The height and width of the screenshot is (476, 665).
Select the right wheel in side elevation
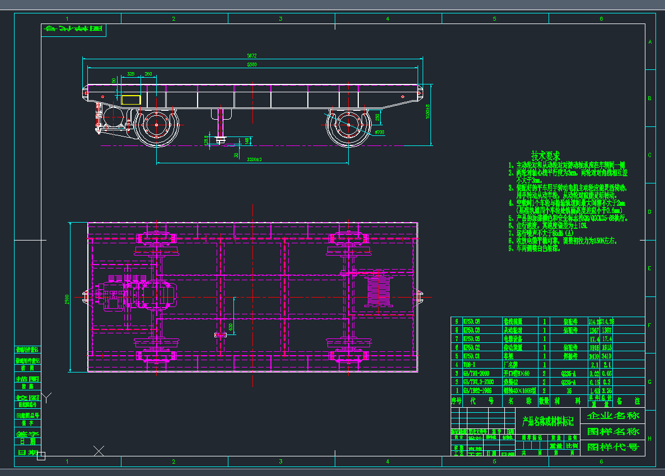click(348, 127)
